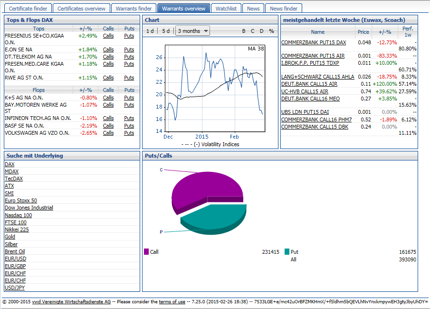The height and width of the screenshot is (309, 430).
Task: Switch chart to percent view
Action: (271, 31)
